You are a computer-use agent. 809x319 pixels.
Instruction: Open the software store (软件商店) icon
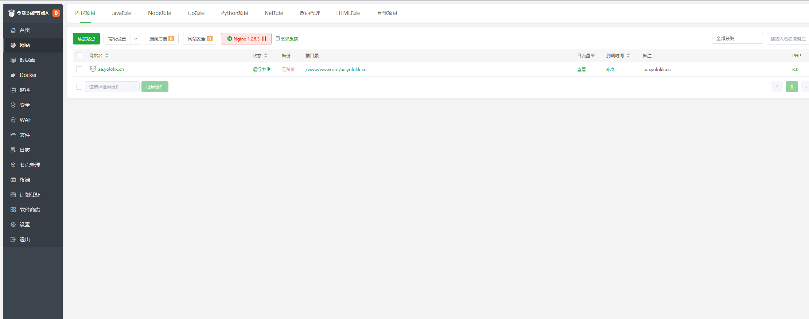click(x=13, y=210)
